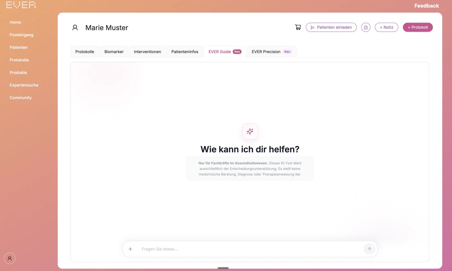Click the disclaimer text Nur für Fachkräfte

point(250,169)
